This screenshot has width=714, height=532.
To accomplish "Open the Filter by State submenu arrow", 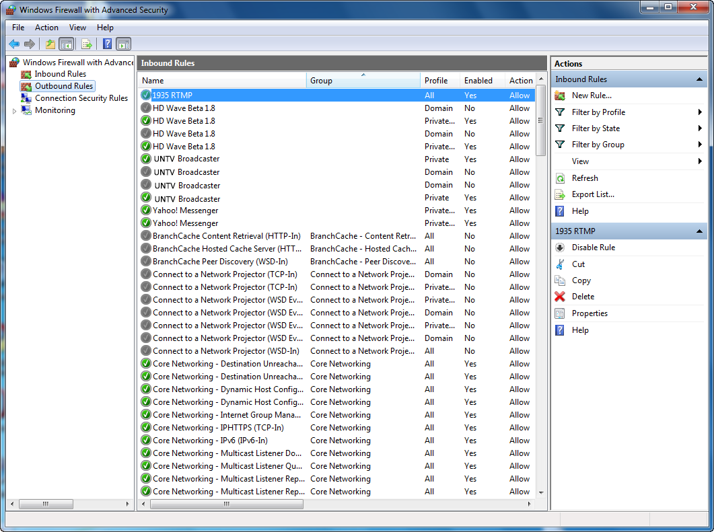I will pos(700,128).
